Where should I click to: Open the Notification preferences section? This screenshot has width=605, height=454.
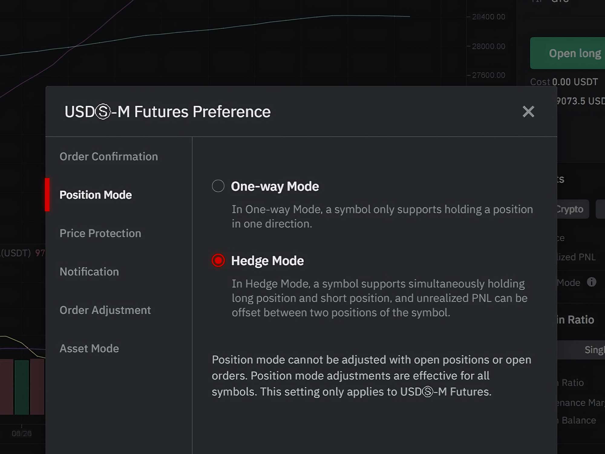click(x=89, y=272)
